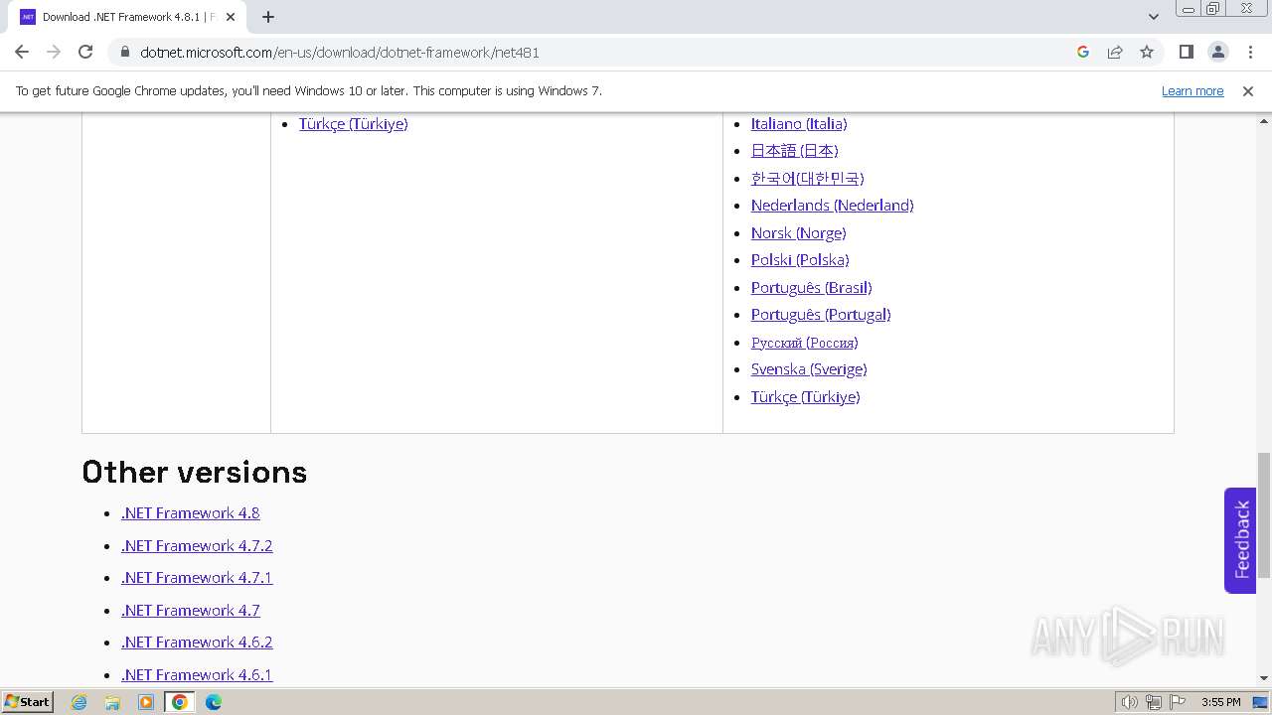Screen dimensions: 1272x715
Task: Open Norsk (Norge) language pack
Action: [x=799, y=232]
